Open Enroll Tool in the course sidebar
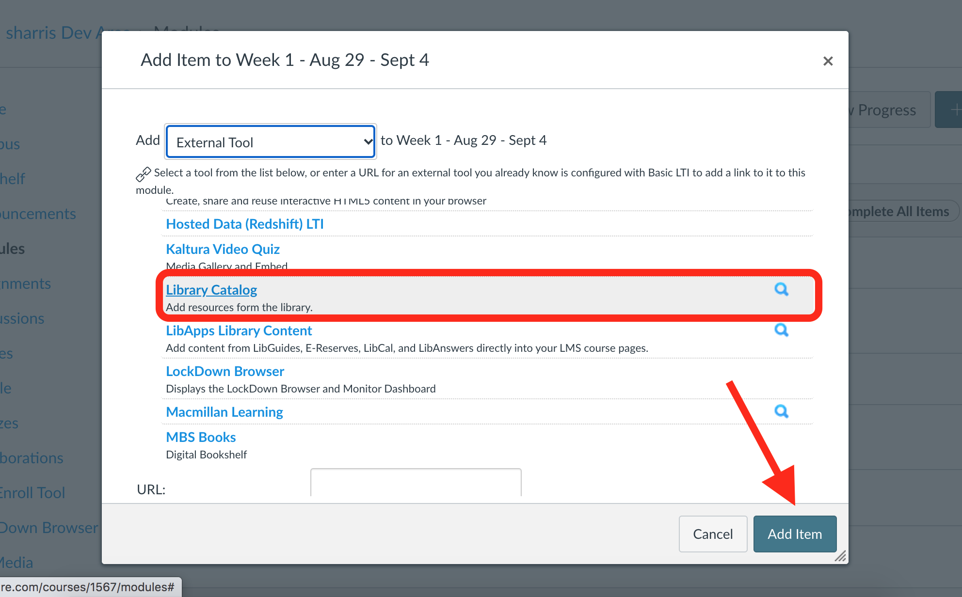This screenshot has height=597, width=962. [32, 493]
